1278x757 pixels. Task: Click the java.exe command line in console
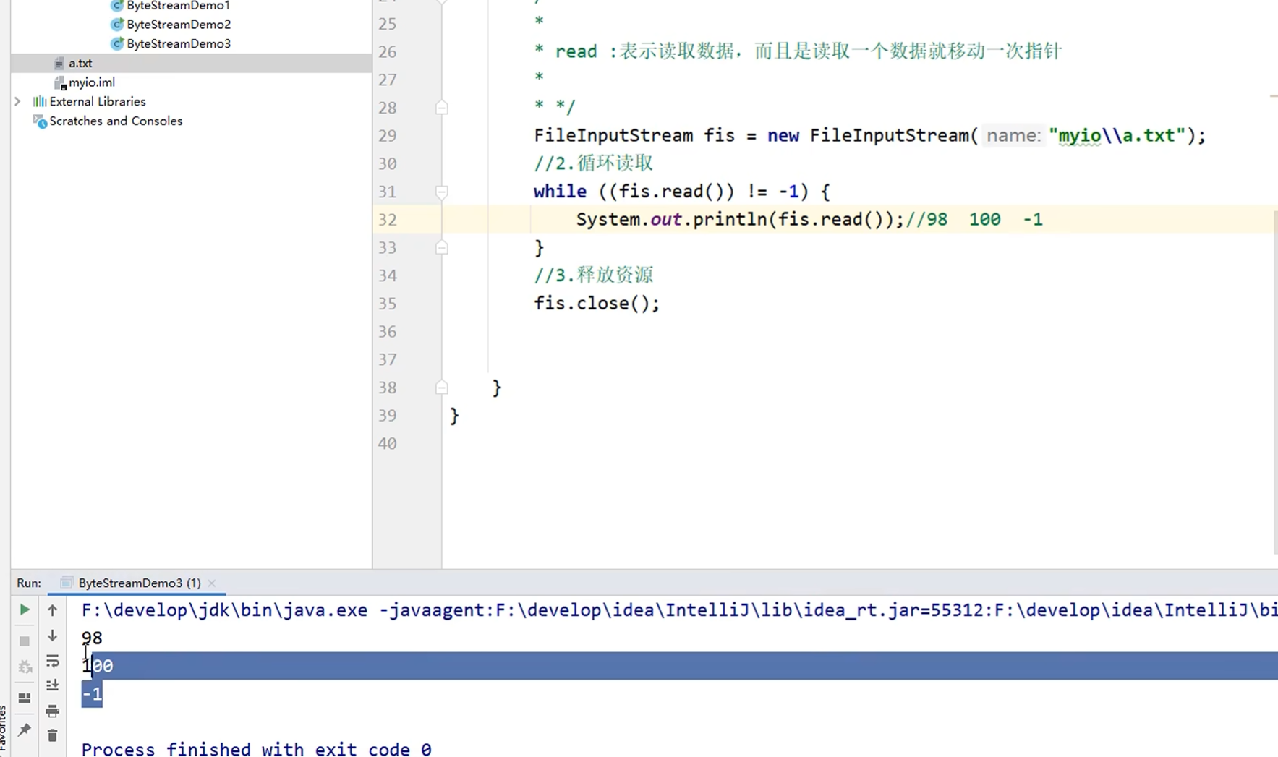679,610
